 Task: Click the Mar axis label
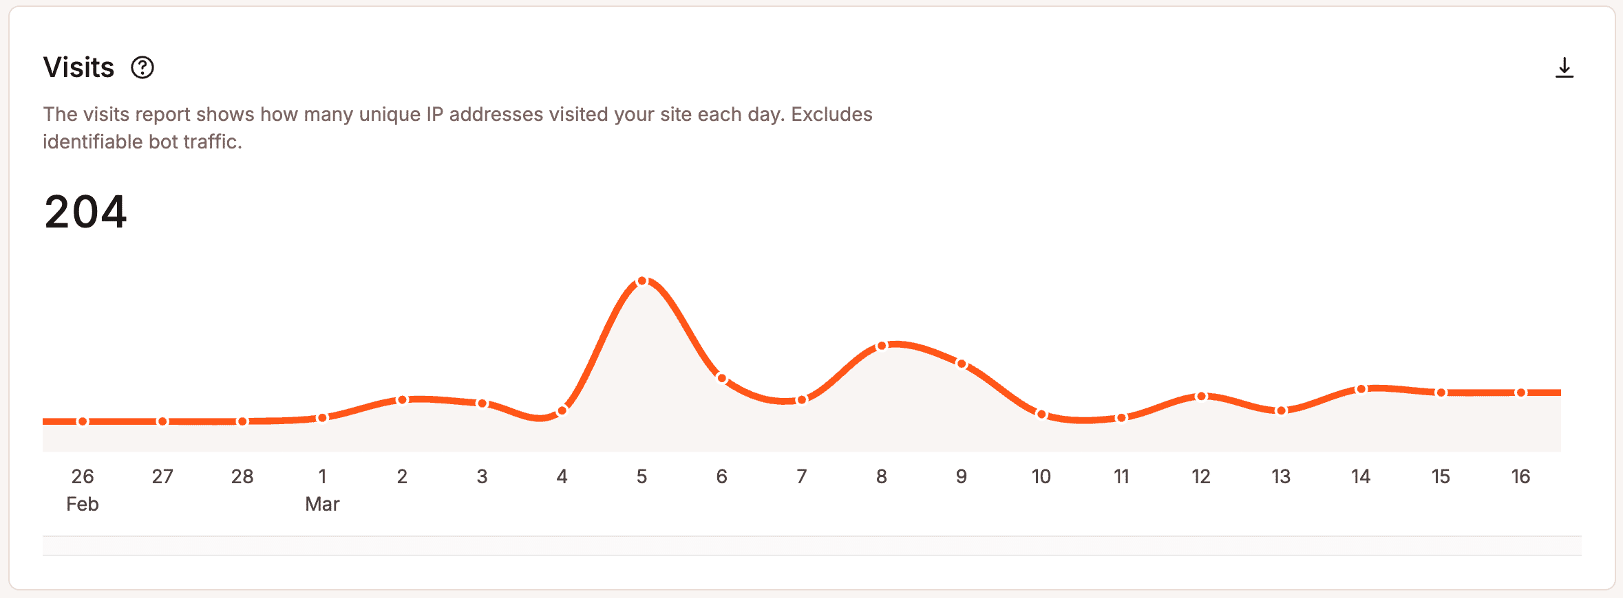pyautogui.click(x=322, y=504)
